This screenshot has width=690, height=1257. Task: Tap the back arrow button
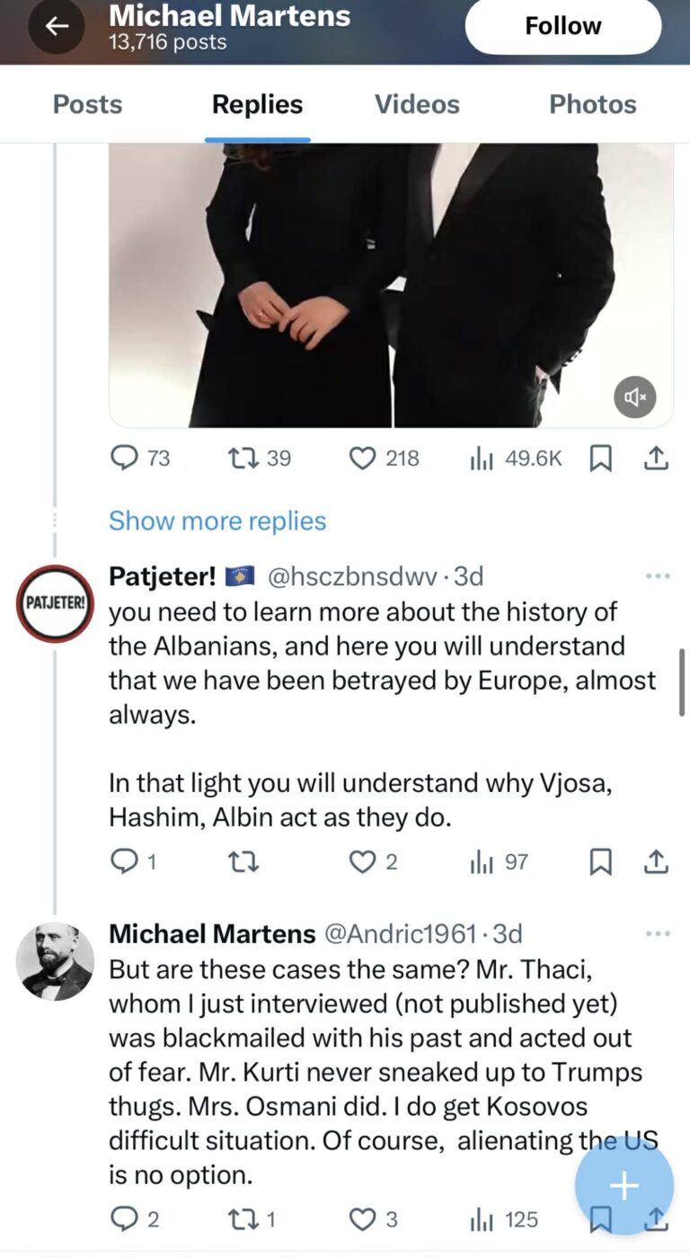tap(57, 26)
